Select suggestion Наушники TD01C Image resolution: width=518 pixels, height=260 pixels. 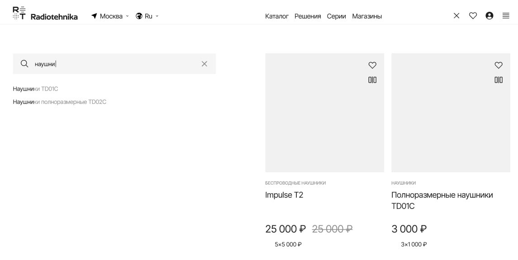point(36,89)
